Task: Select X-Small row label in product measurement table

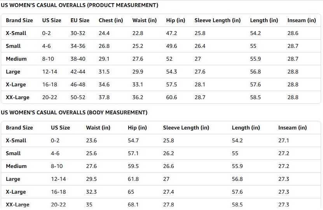Action: coord(16,33)
